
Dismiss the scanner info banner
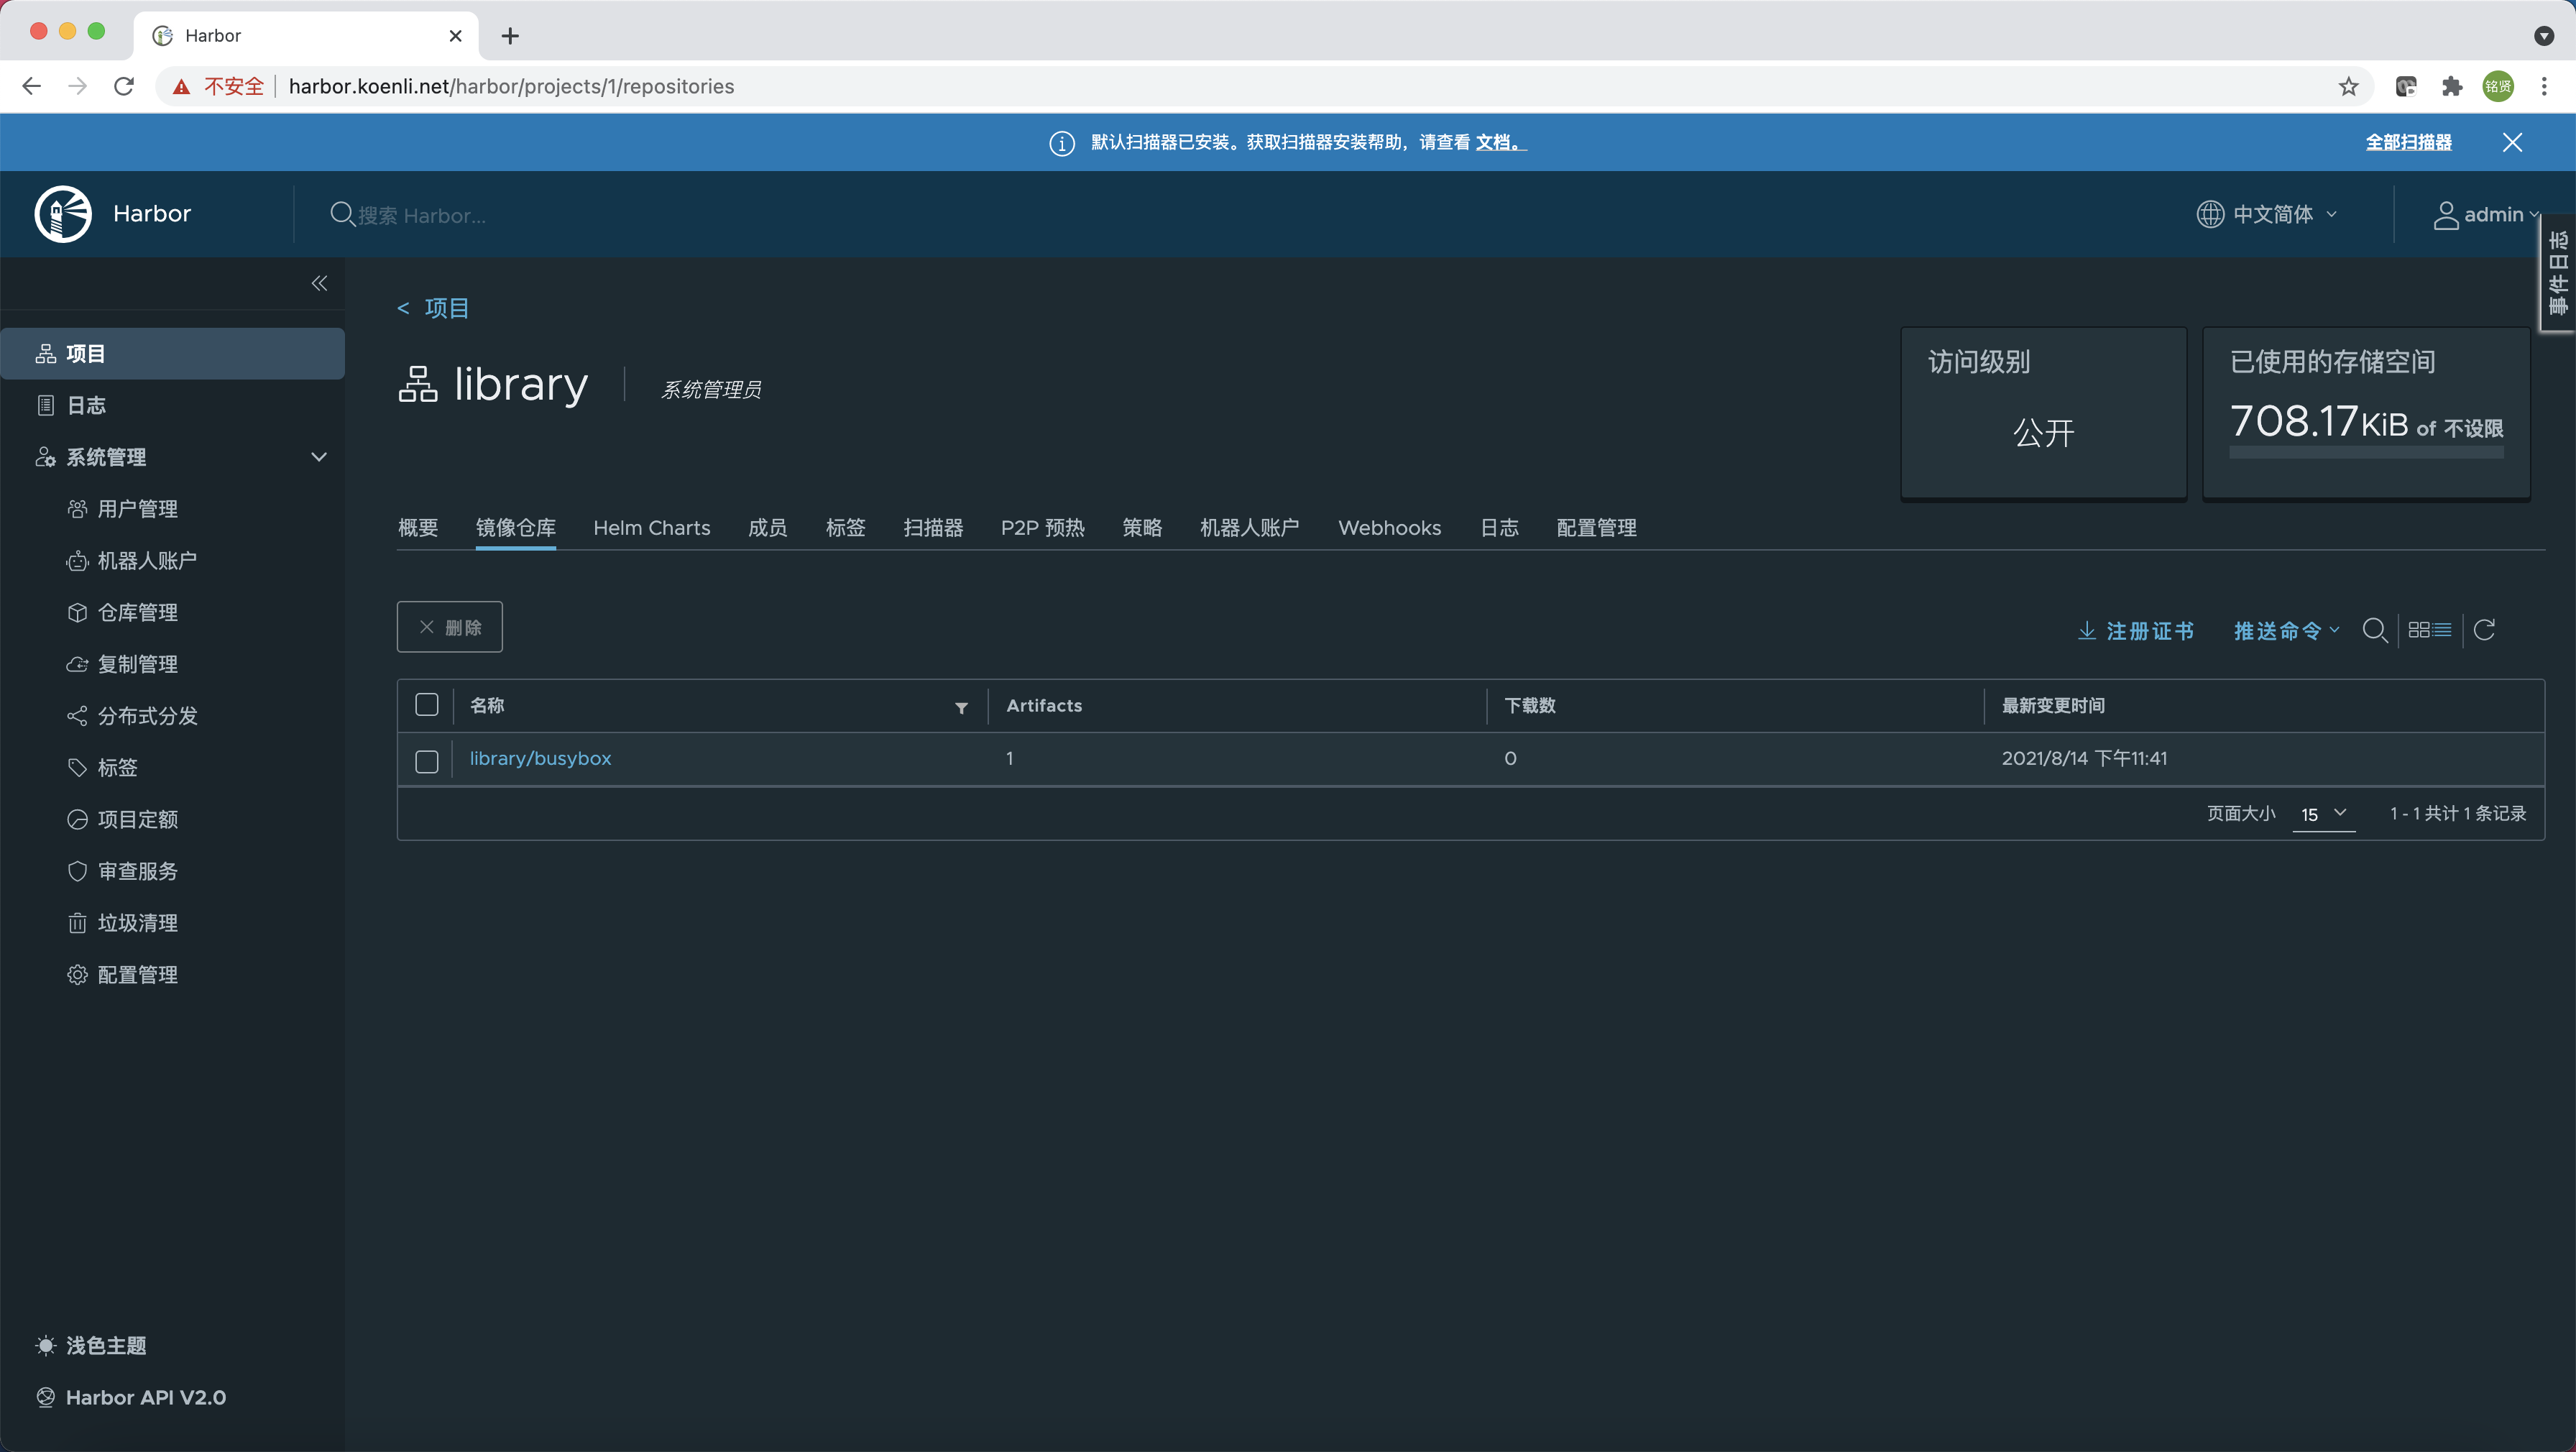coord(2512,142)
